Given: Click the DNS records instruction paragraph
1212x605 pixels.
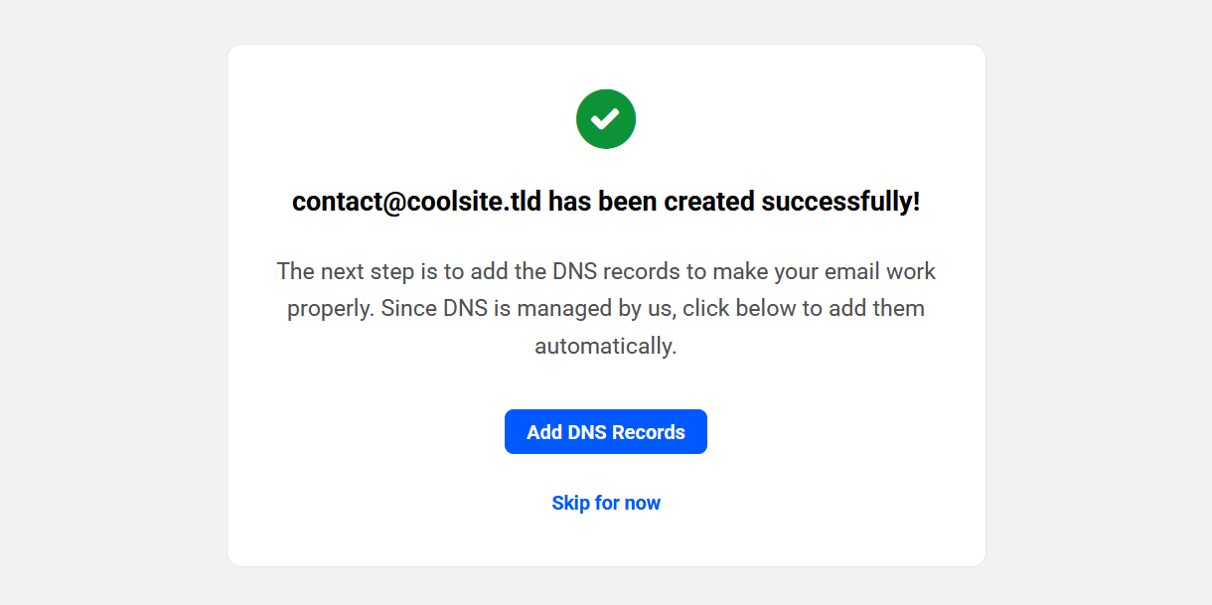Looking at the screenshot, I should coord(606,308).
